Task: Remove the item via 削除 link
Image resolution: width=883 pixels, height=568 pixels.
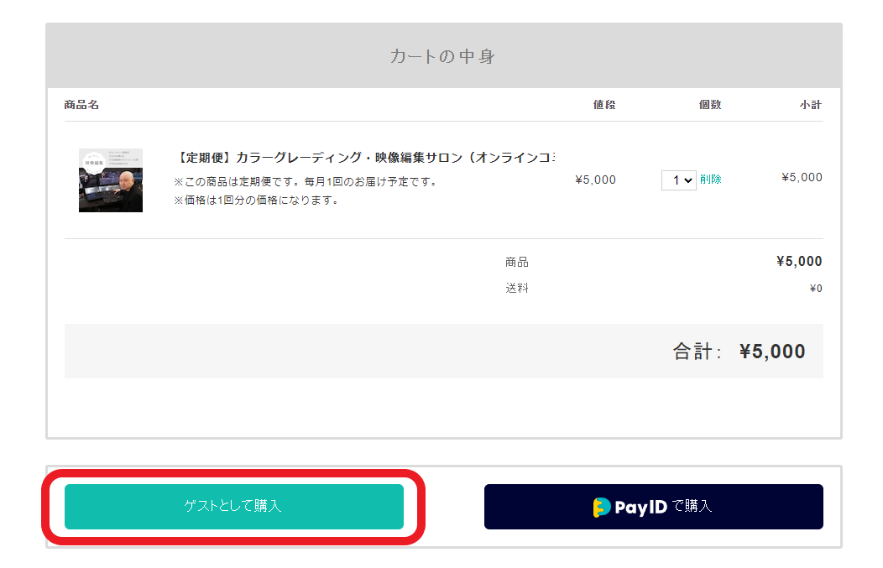Action: 711,179
